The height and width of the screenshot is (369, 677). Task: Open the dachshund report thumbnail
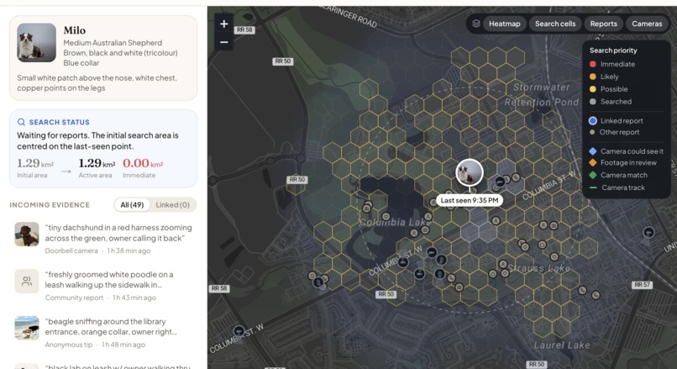(x=27, y=234)
